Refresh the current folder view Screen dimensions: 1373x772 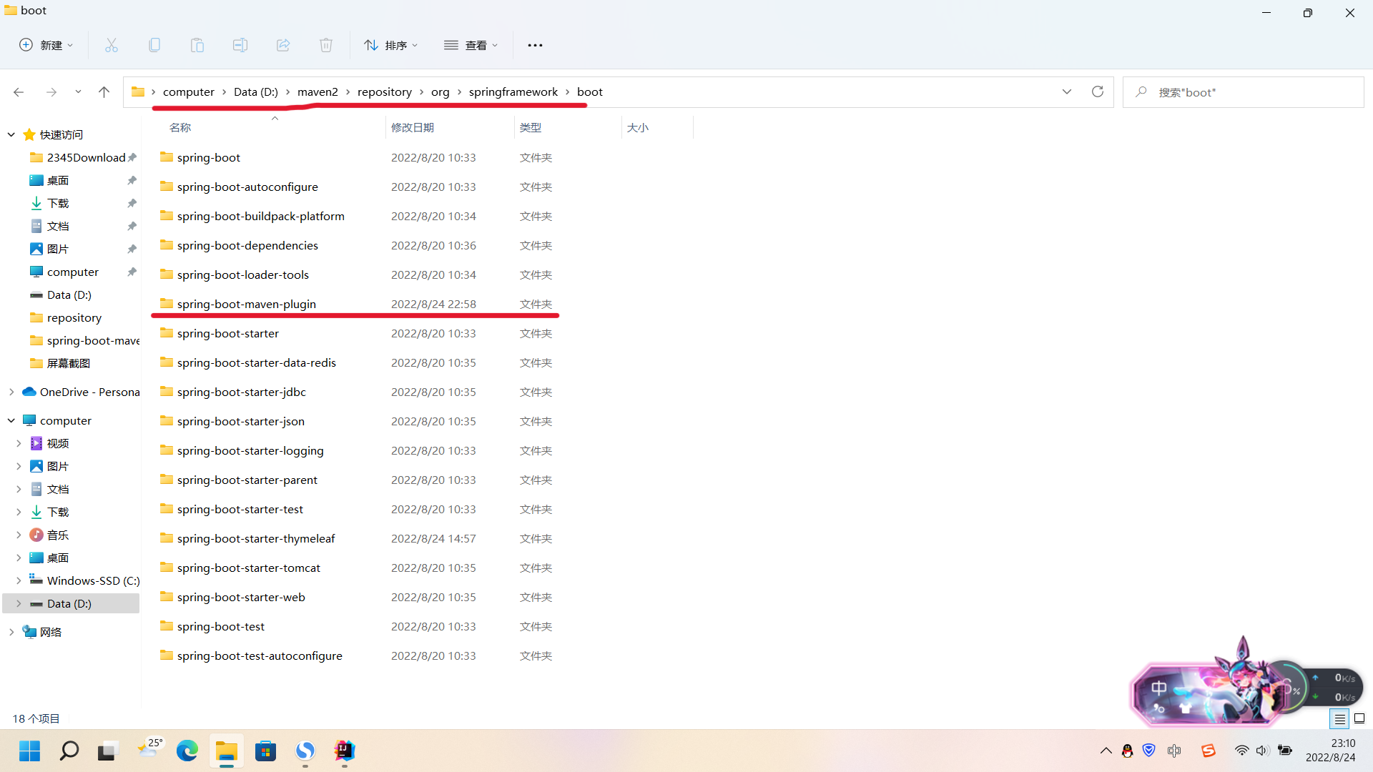(x=1098, y=91)
